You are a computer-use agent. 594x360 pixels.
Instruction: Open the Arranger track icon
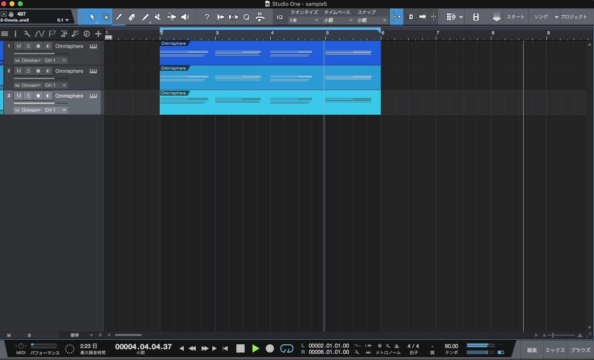pos(64,34)
